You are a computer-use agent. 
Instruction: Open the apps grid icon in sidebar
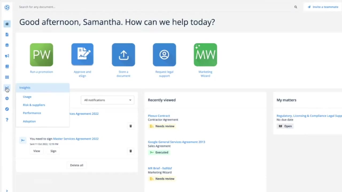[x=7, y=77]
